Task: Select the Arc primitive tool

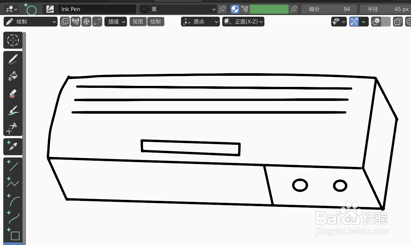Action: [x=13, y=200]
